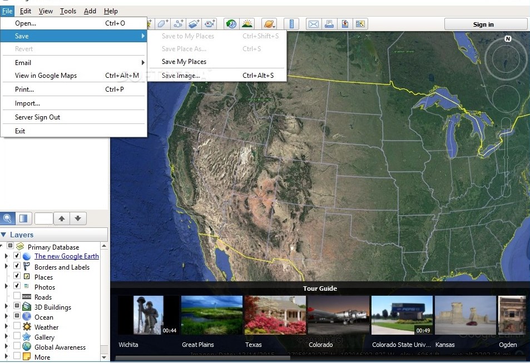Screen dimensions: 530x363
Task: Enable the Weather layer checkbox
Action: pos(17,326)
